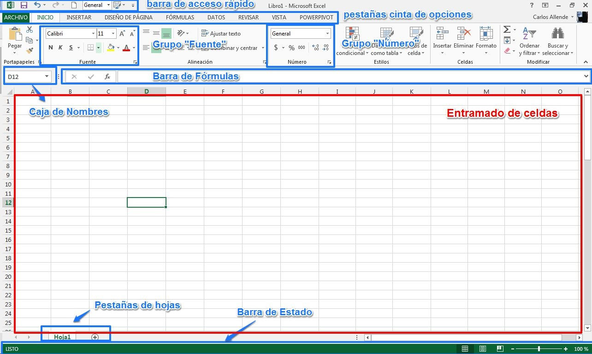The image size is (592, 354).
Task: Click the Save icon in quick access toolbar
Action: tap(24, 5)
